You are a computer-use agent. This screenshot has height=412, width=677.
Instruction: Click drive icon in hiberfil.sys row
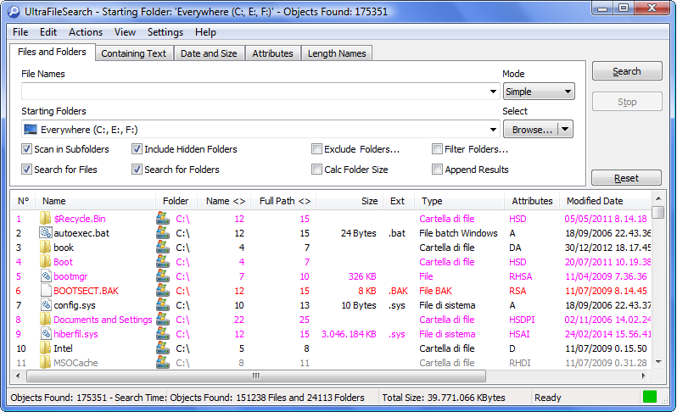point(163,333)
